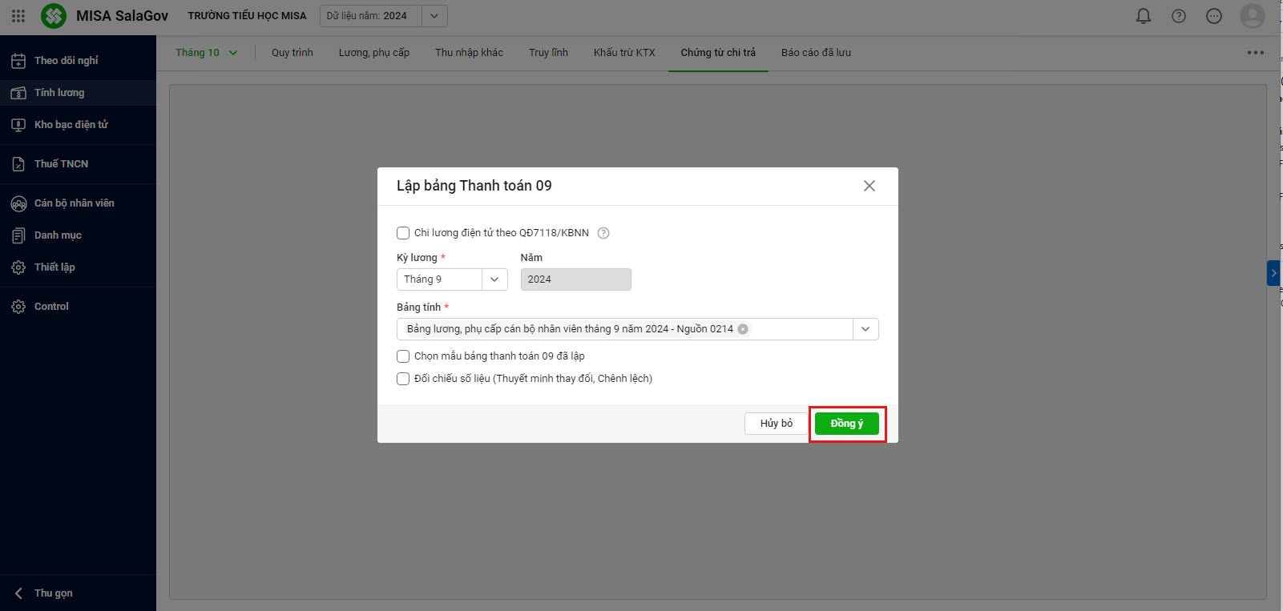Image resolution: width=1283 pixels, height=611 pixels.
Task: Tick Chọn mẫu bảng thanh toán 09 đã lập
Action: coord(403,356)
